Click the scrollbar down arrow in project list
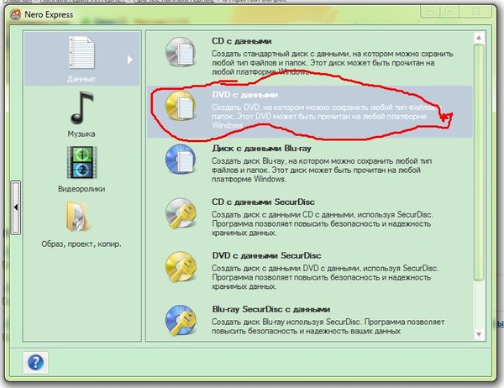Screen dimensions: 504x388 click(x=479, y=334)
